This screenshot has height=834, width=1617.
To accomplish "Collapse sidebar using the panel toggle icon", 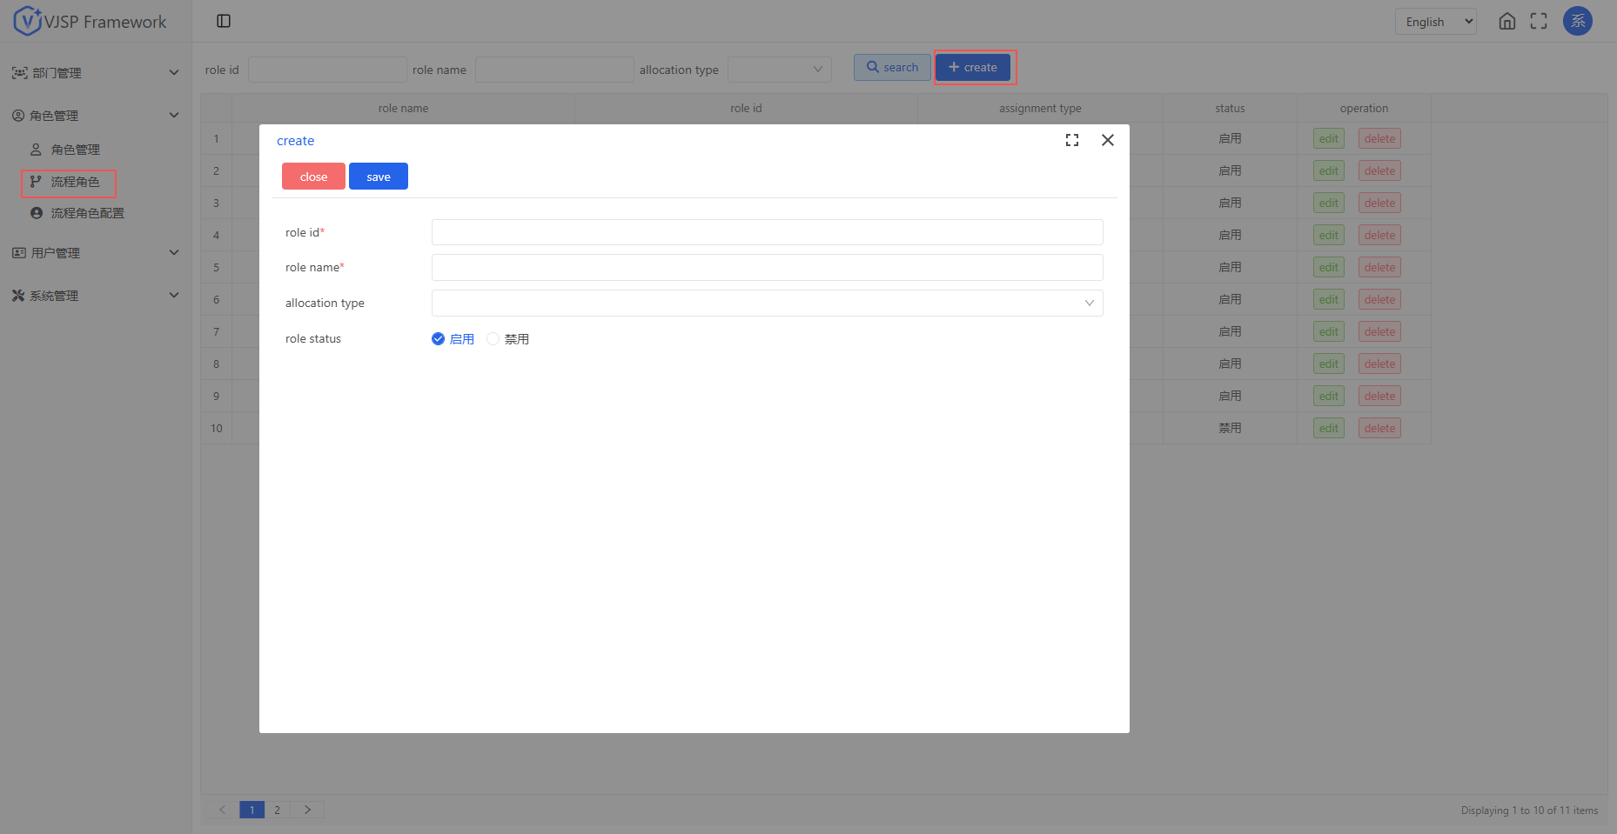I will coord(224,21).
